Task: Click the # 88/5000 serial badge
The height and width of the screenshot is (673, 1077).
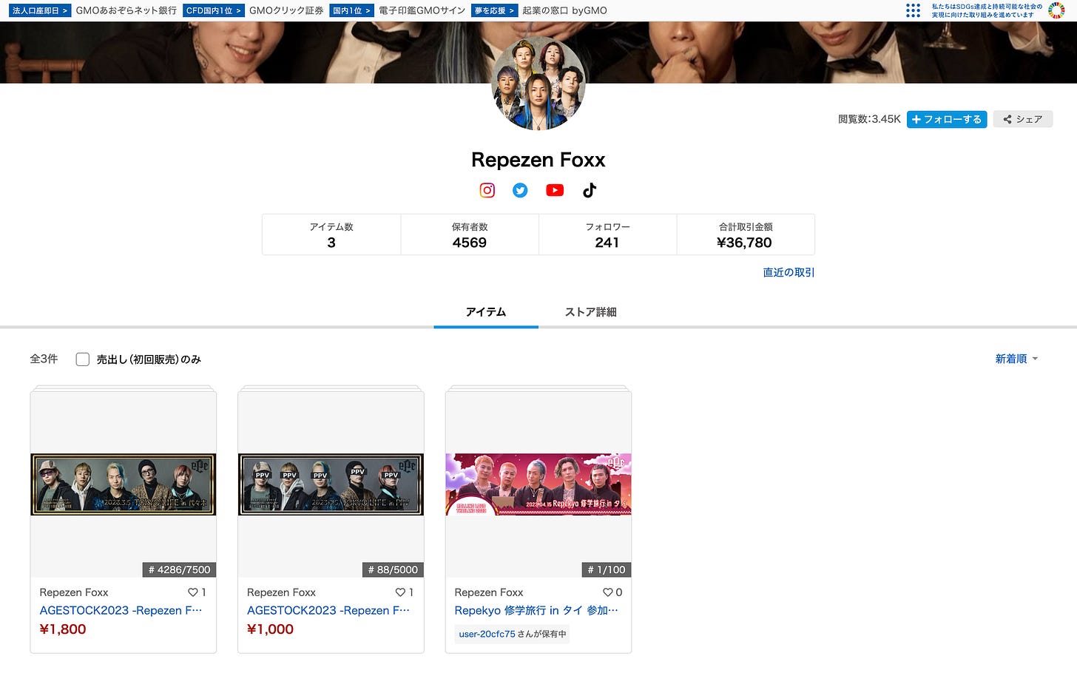Action: click(393, 569)
